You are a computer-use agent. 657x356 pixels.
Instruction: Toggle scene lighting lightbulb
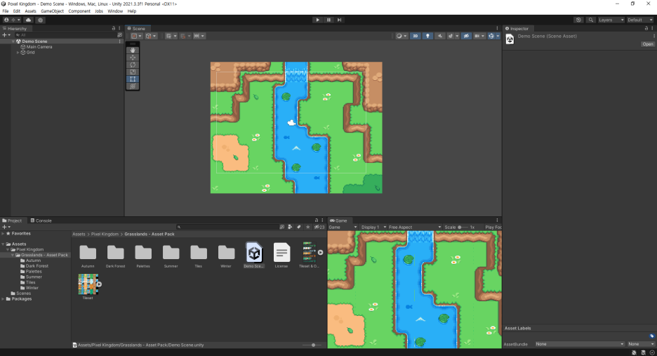427,36
